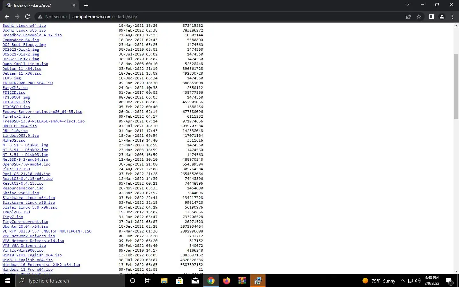The width and height of the screenshot is (459, 287).
Task: Click scrollbar up arrow
Action: tap(456, 25)
